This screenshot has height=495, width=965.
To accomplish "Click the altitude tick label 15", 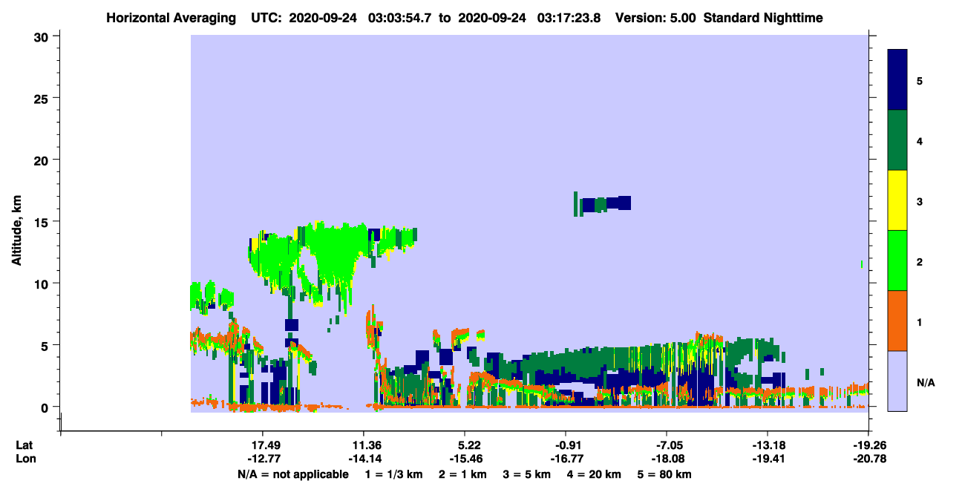I will 43,221.
